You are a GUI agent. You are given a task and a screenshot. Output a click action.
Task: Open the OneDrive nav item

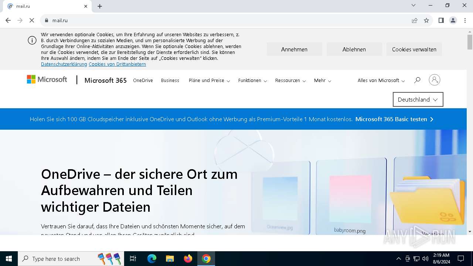point(143,81)
